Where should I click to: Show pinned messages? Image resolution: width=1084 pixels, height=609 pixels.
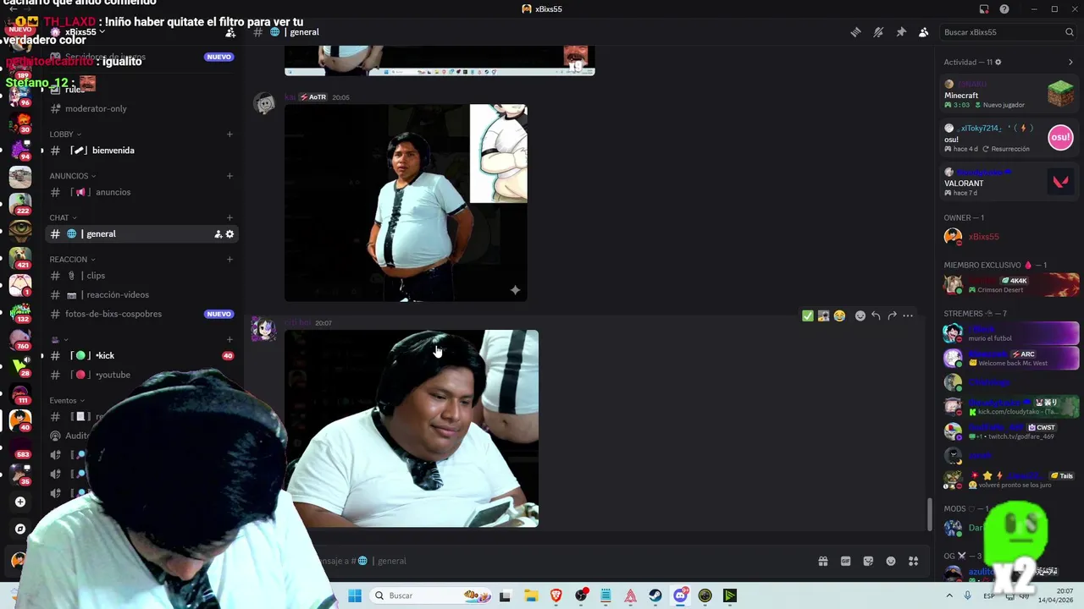pos(901,32)
